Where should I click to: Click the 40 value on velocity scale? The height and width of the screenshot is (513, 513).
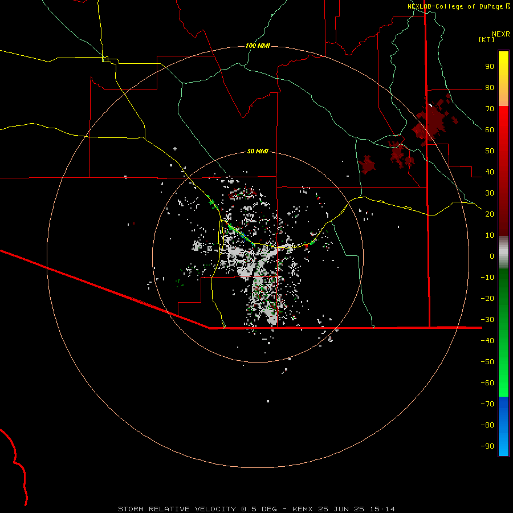pos(490,172)
